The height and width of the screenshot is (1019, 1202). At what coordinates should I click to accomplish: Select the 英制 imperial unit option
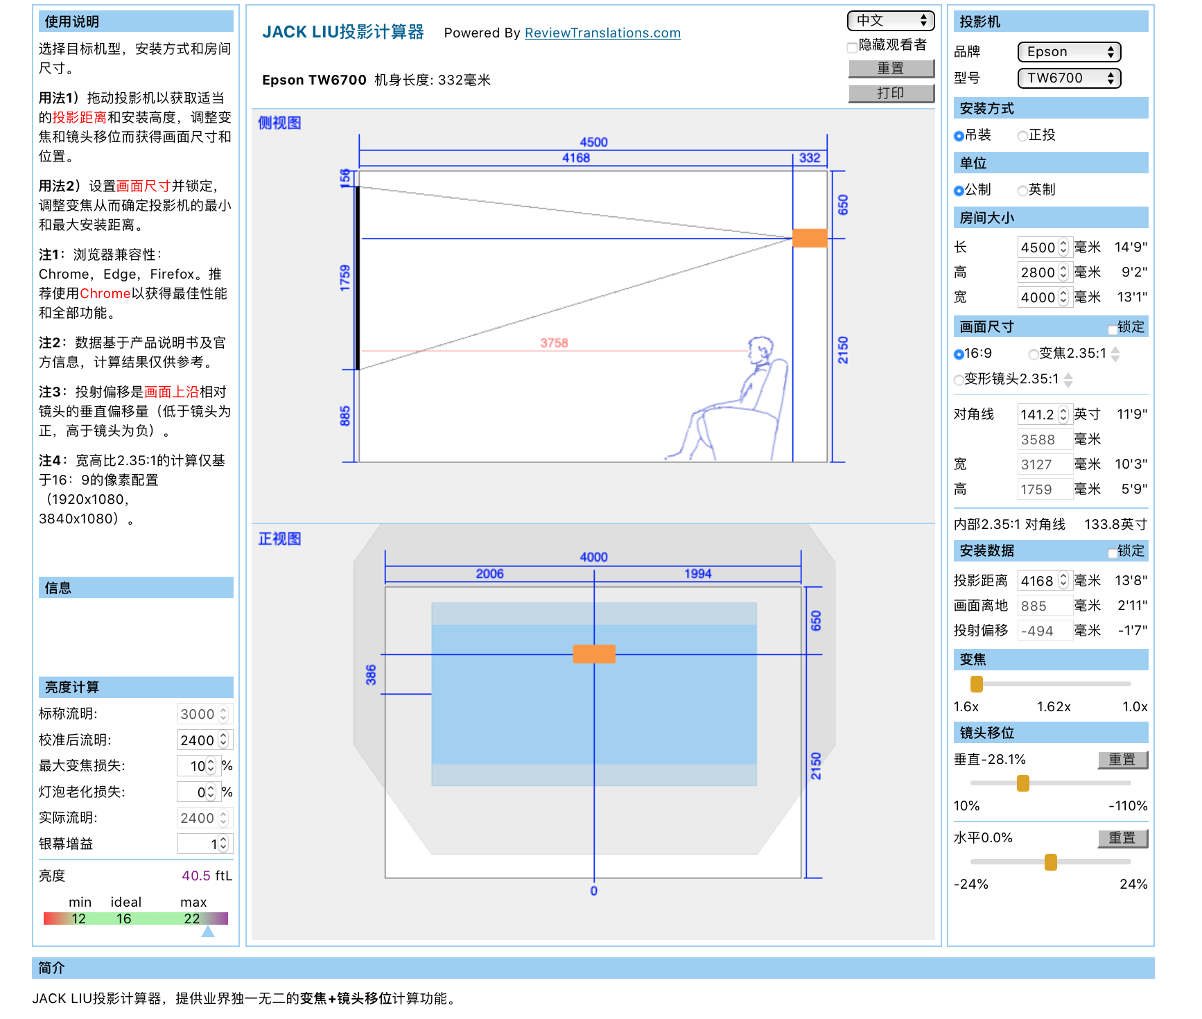1022,191
